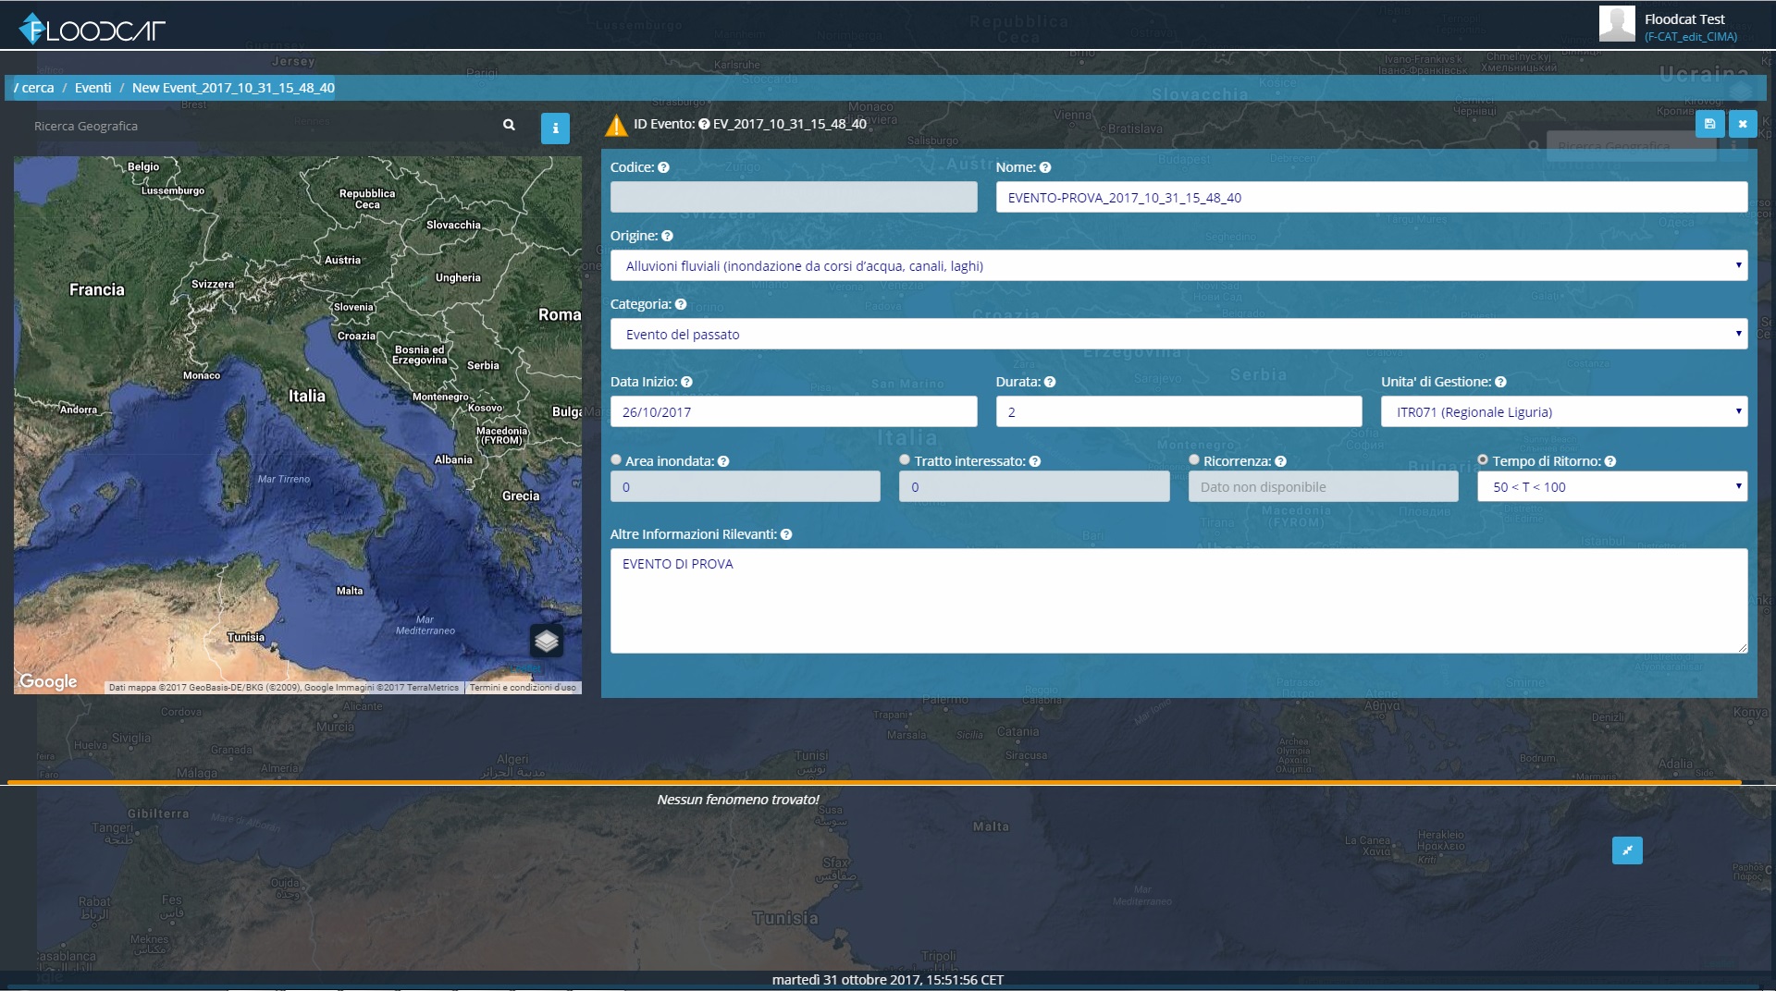The image size is (1776, 991).
Task: Click the Floodcat logo
Action: coord(92,30)
